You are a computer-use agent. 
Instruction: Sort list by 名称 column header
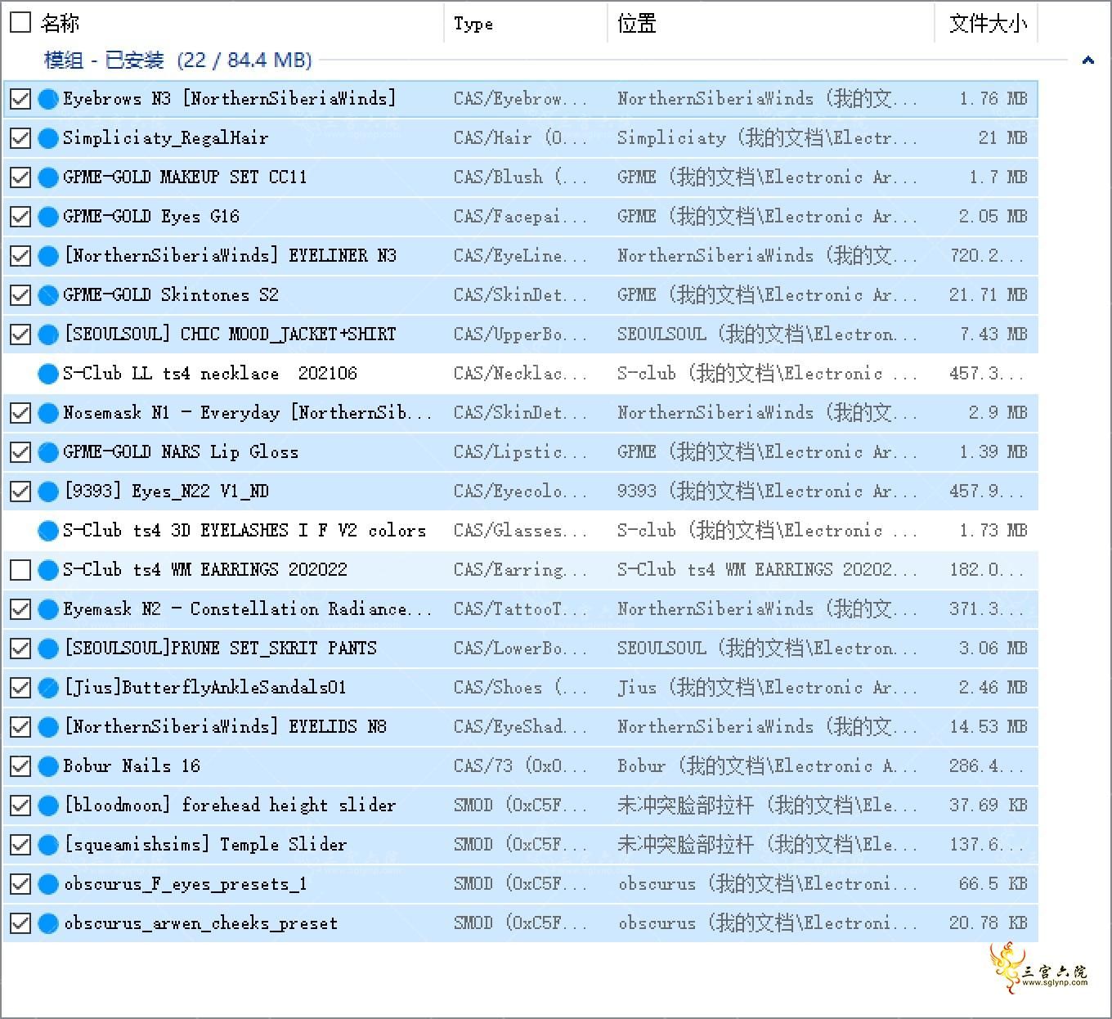pyautogui.click(x=60, y=23)
